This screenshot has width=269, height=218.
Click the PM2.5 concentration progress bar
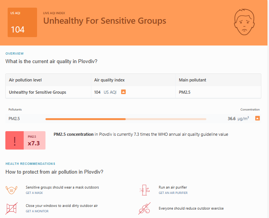126,119
